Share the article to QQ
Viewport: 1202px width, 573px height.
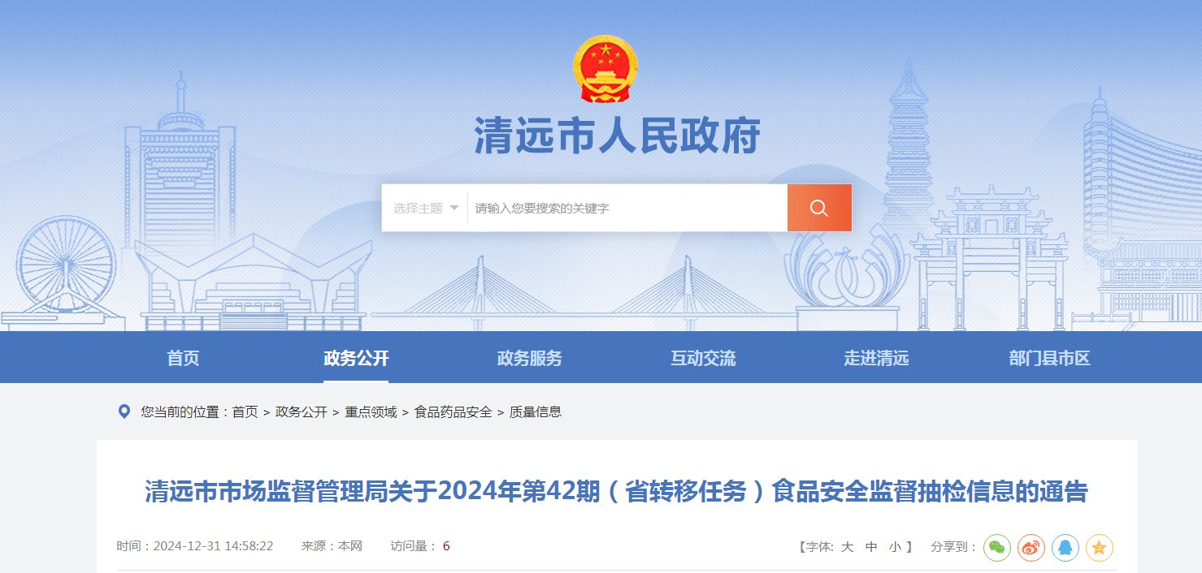click(1065, 547)
